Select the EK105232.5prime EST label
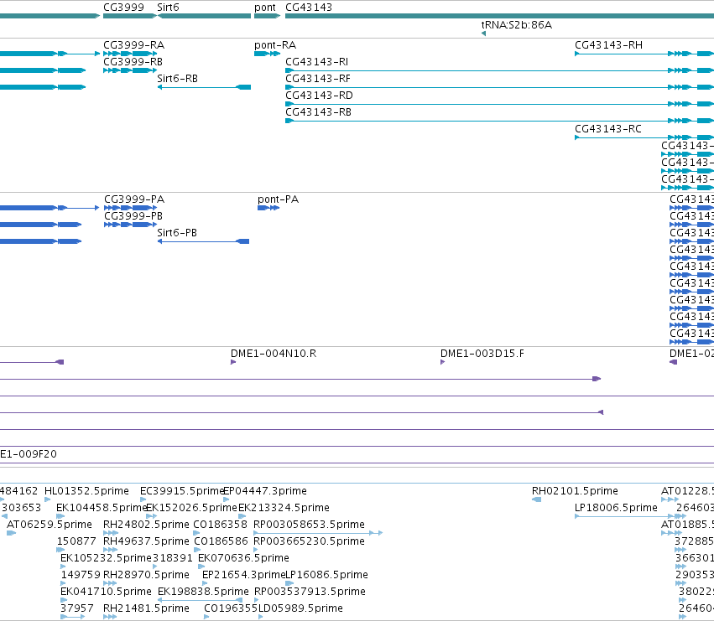Screen dimensions: 714x621 point(106,558)
